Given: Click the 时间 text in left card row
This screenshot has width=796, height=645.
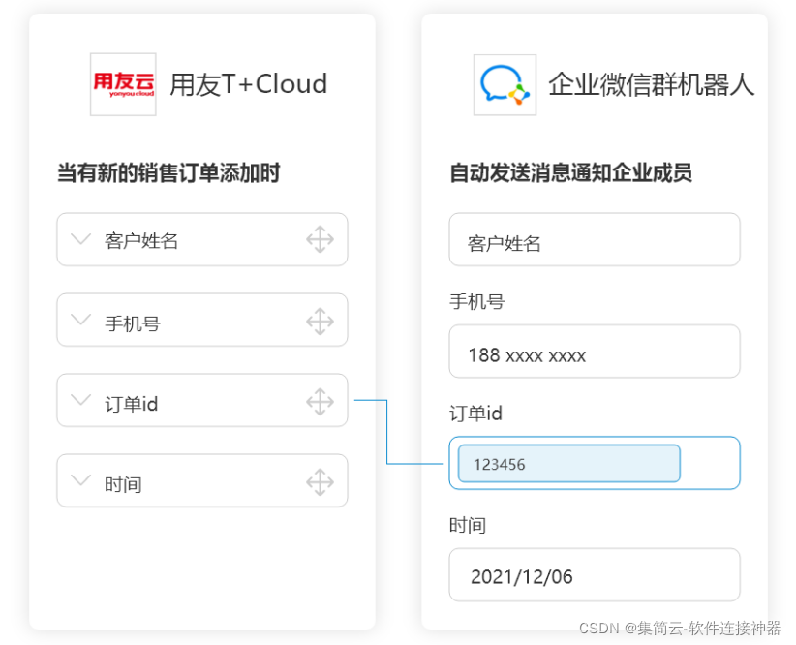Looking at the screenshot, I should coord(123,484).
